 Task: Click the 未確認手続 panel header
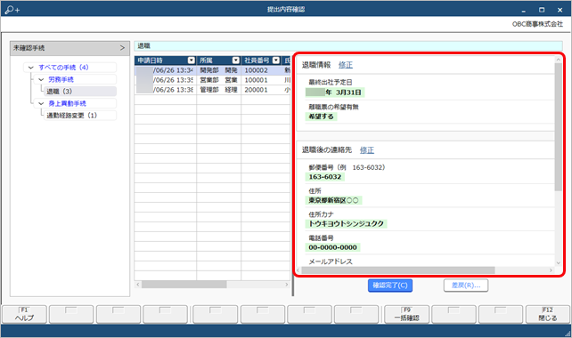69,48
